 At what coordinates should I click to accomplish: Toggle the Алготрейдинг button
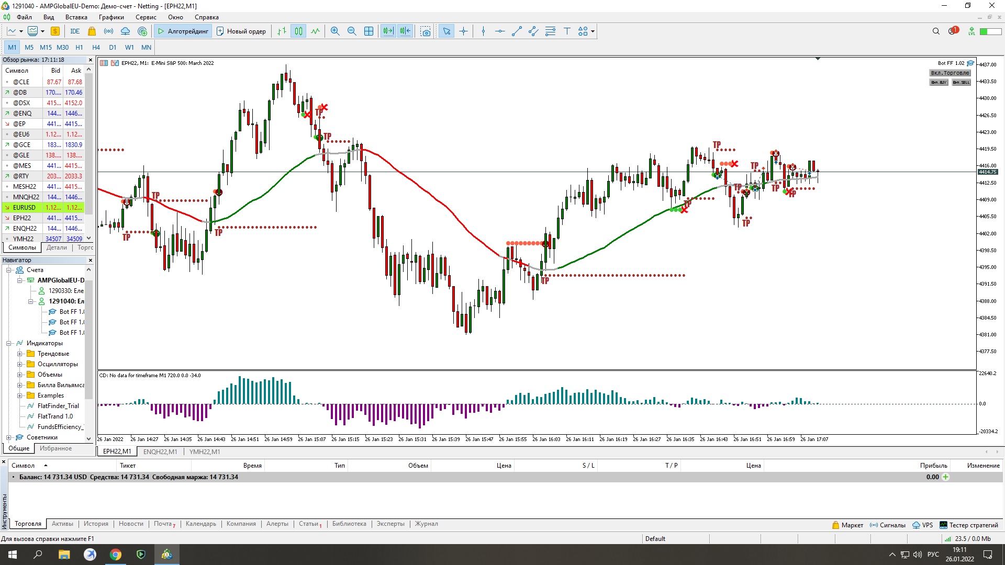(183, 31)
